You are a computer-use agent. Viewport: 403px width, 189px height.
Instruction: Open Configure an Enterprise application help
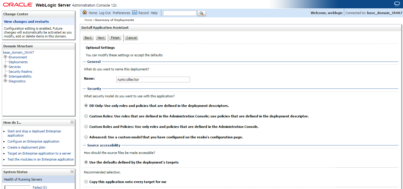coord(34,141)
